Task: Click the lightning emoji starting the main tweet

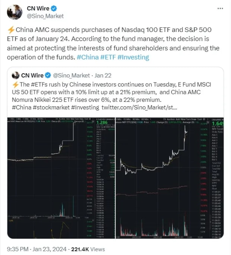Action: click(10, 30)
